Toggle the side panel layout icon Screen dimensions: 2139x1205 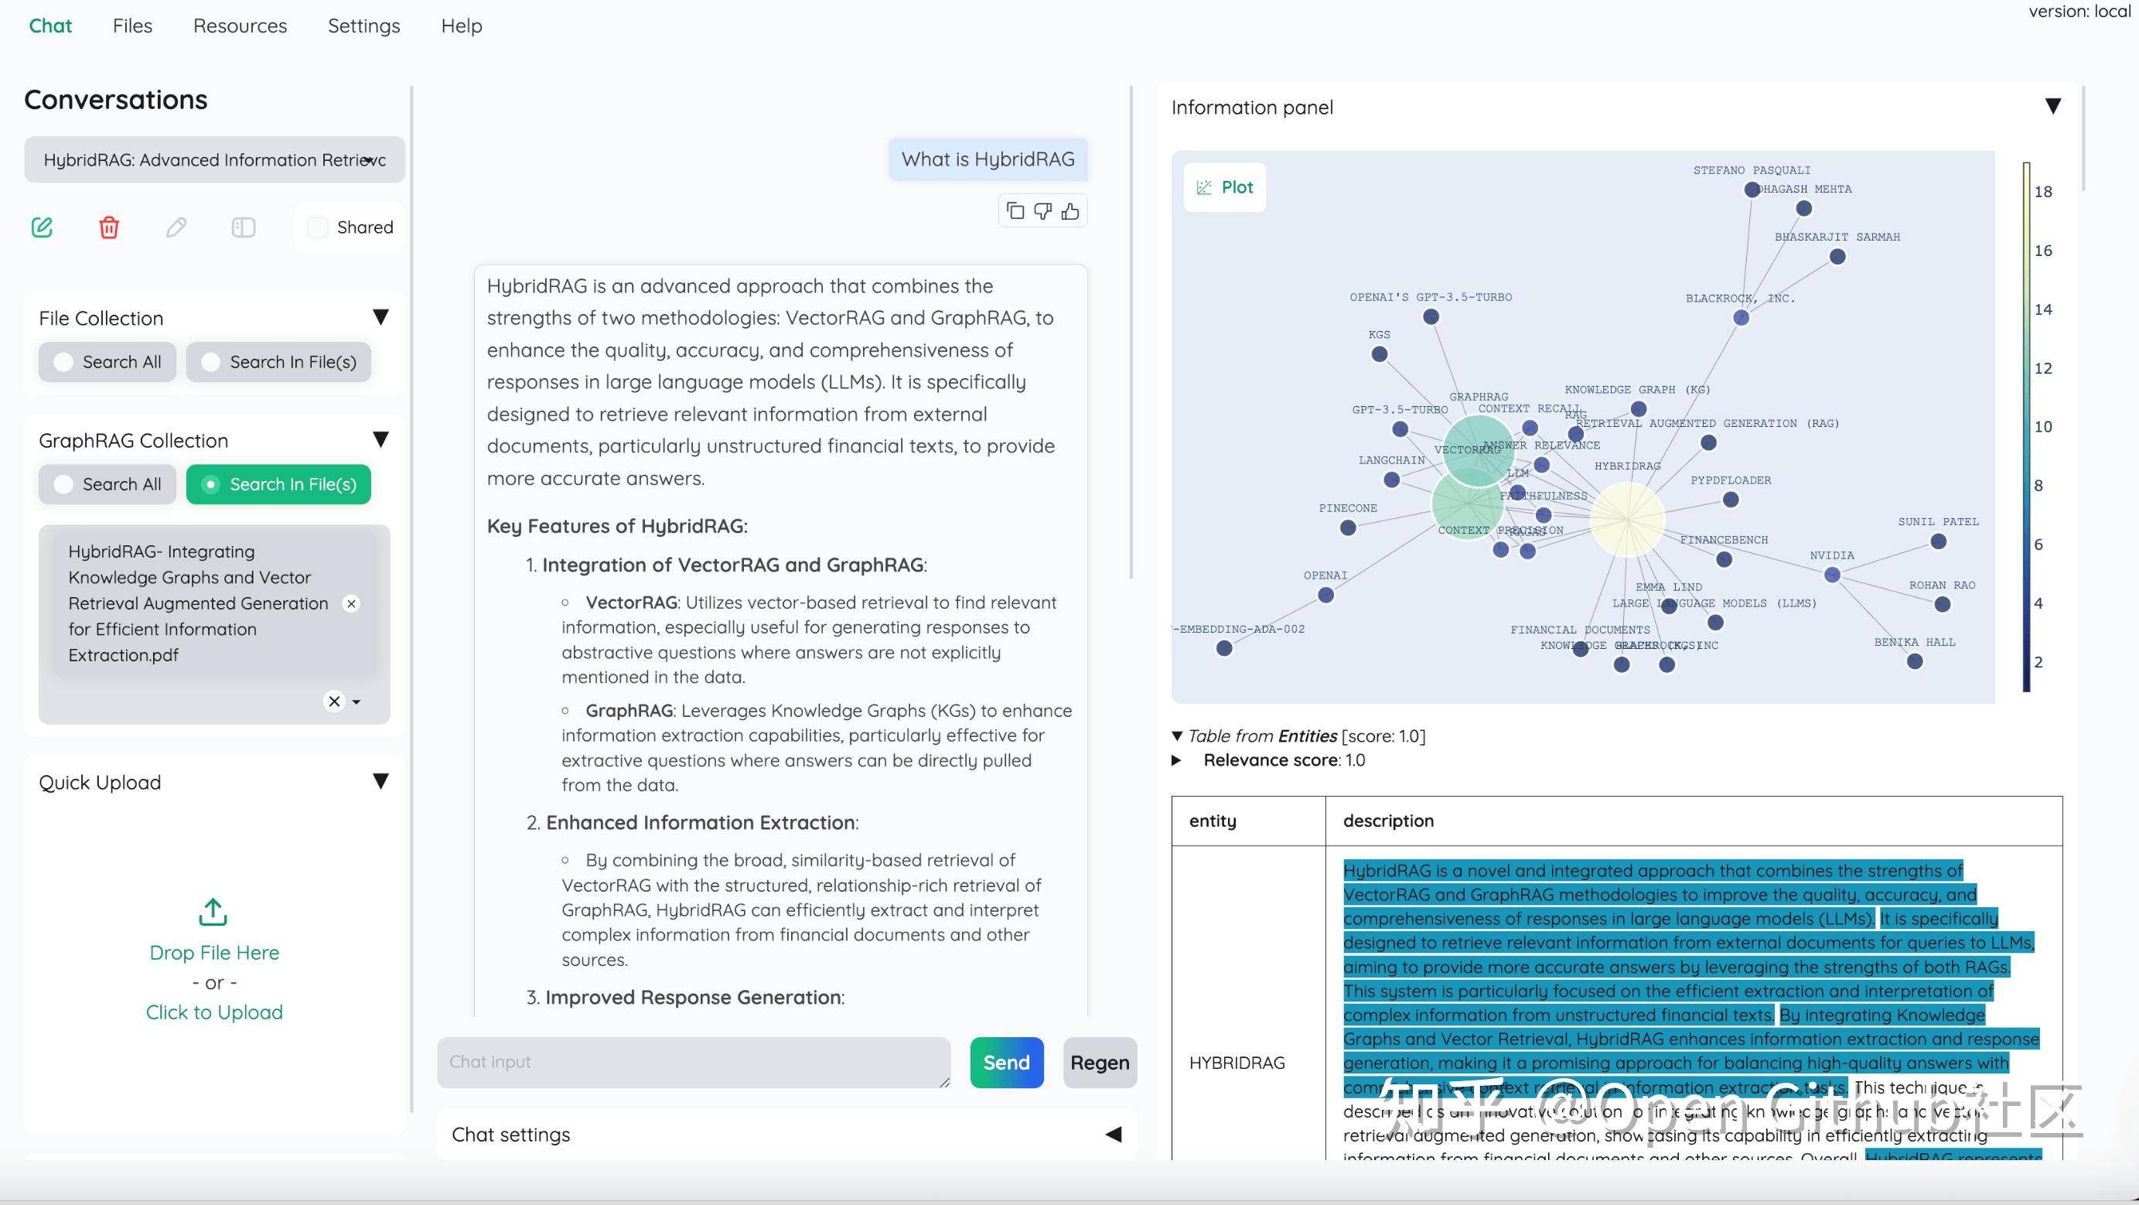(244, 227)
